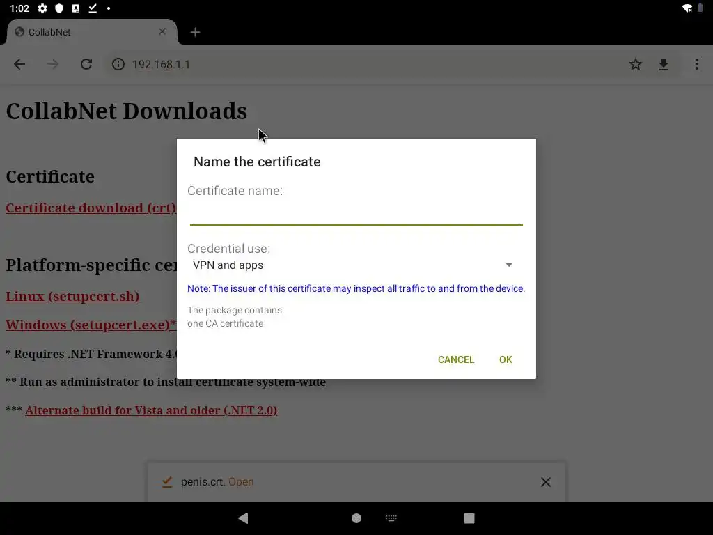Click the 'one CA certificate' text
Screen dimensions: 713x535
tap(225, 323)
